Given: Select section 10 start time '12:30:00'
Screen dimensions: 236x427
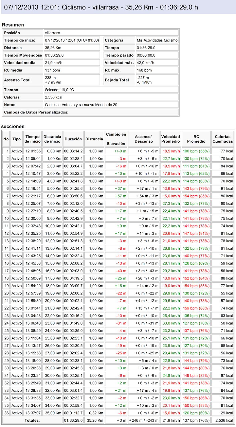Looking at the screenshot, I should click(33, 218).
